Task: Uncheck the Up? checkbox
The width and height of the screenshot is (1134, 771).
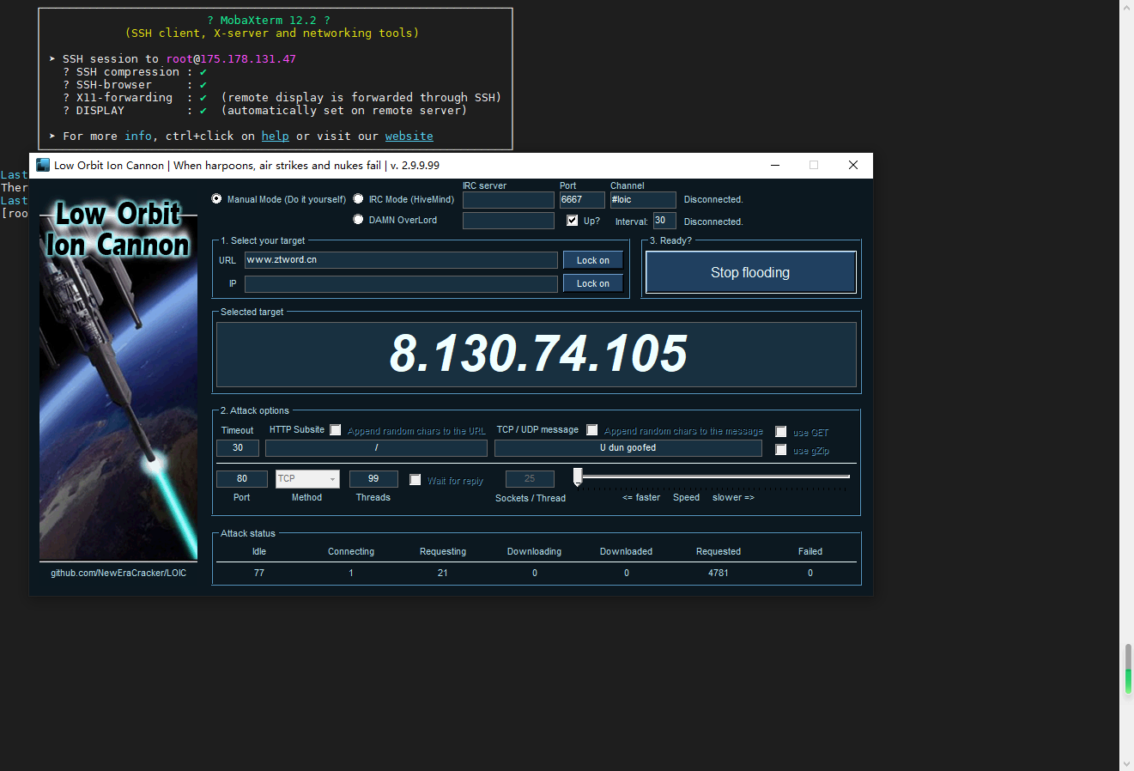Action: [573, 221]
